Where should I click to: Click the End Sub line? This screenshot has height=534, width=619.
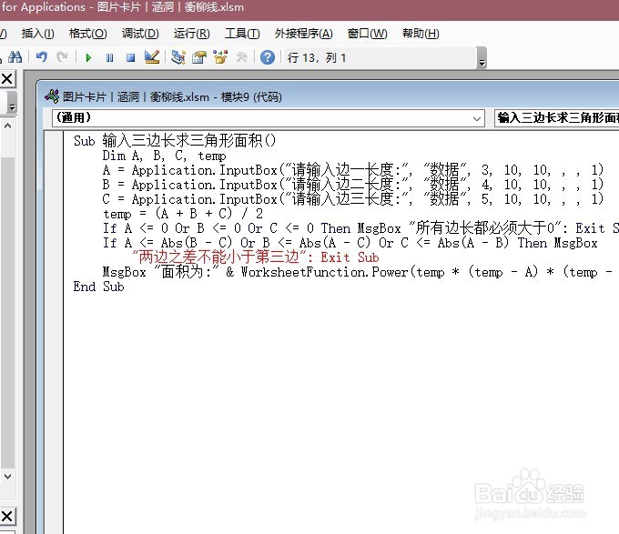point(98,287)
